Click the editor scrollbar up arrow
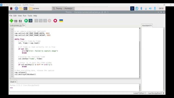Viewport: 174px width, 98px height. coord(139,28)
